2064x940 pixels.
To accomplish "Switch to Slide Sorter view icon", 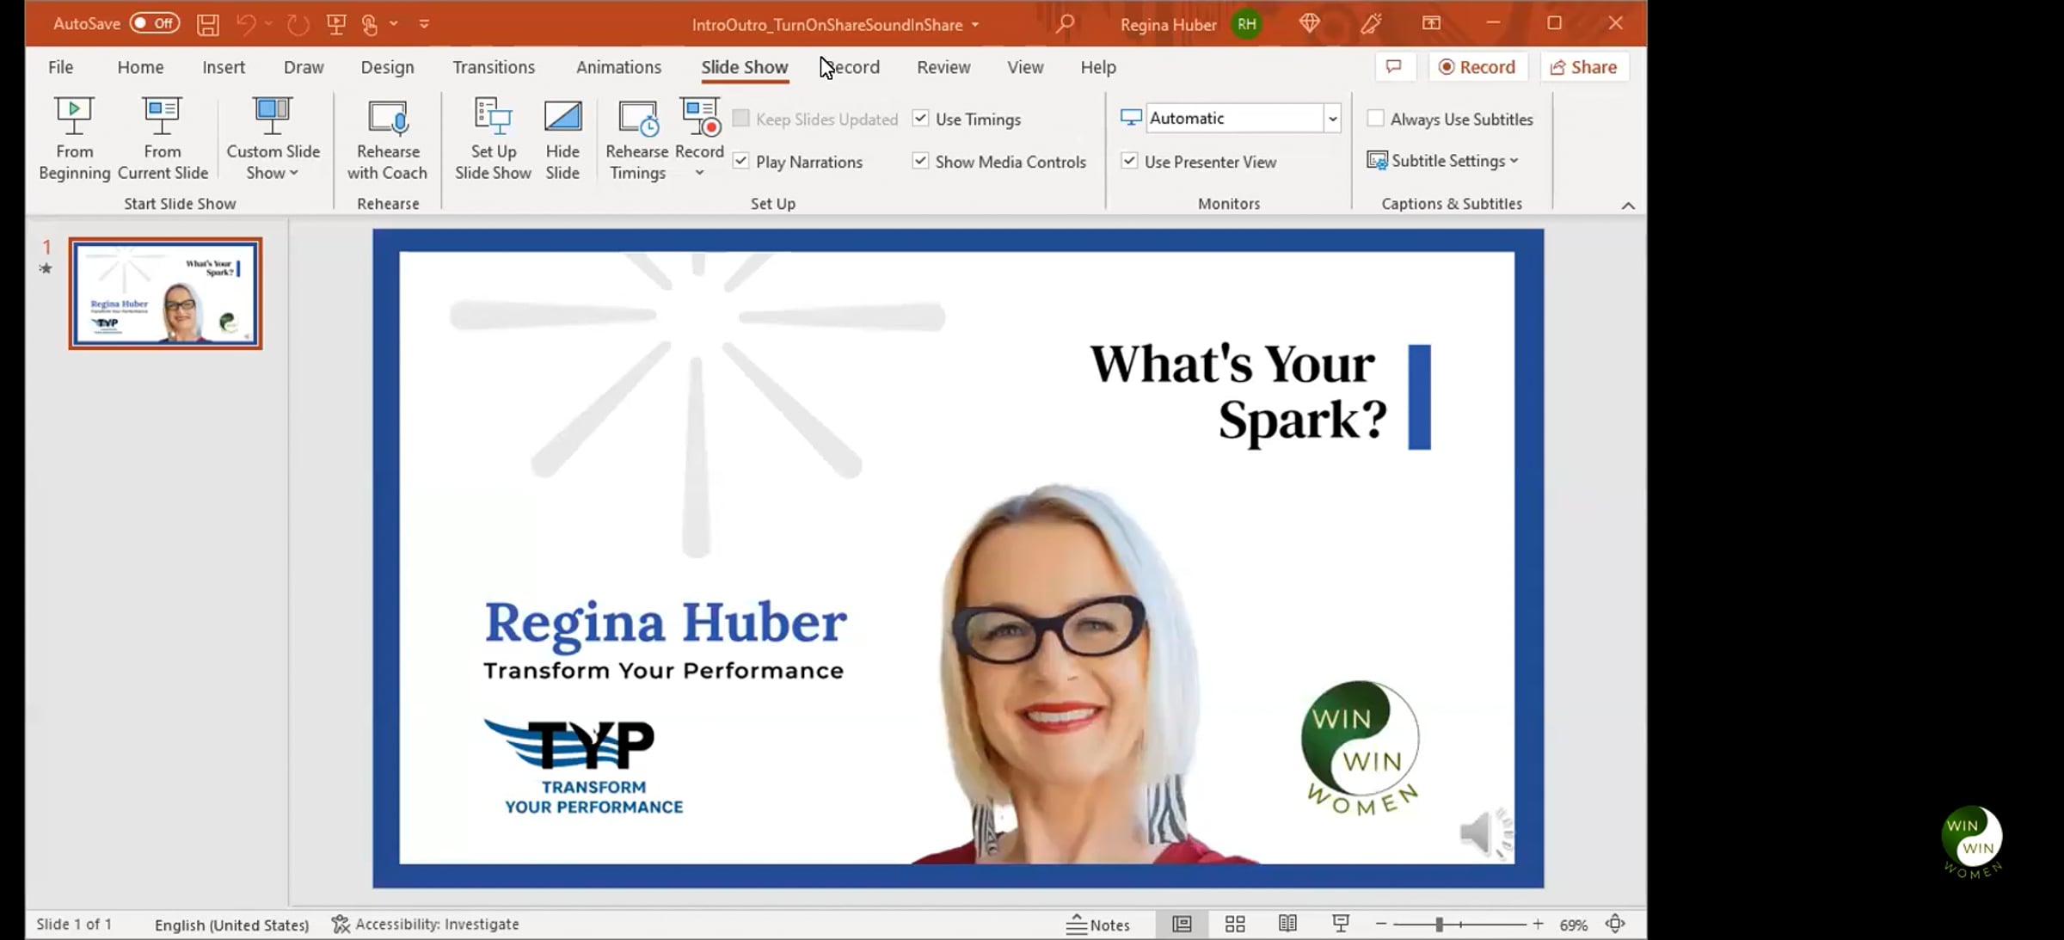I will pyautogui.click(x=1235, y=925).
